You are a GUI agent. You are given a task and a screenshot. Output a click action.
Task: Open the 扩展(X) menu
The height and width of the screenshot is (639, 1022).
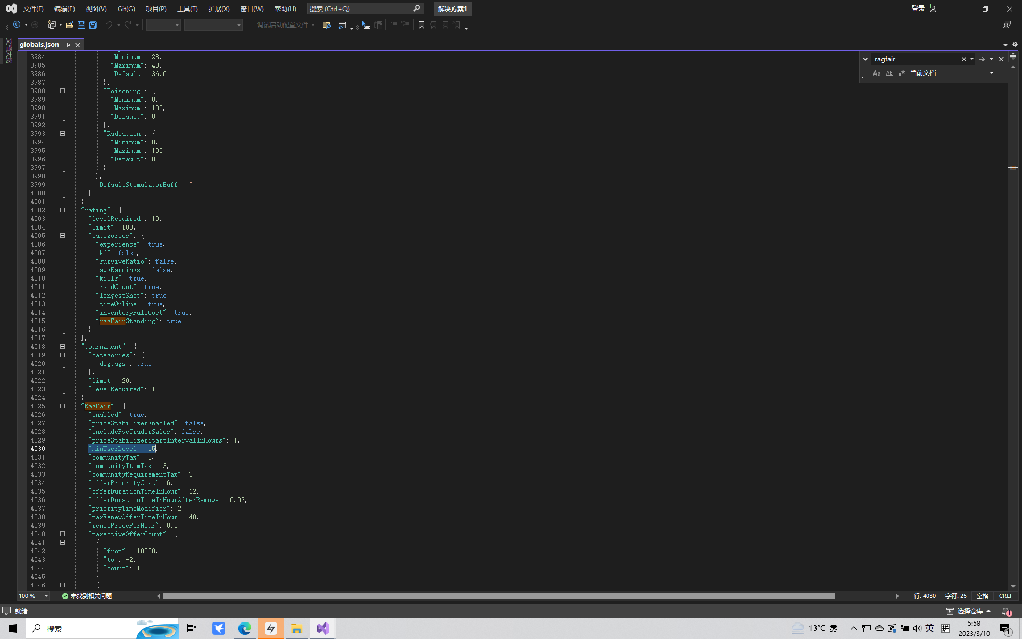click(x=219, y=9)
